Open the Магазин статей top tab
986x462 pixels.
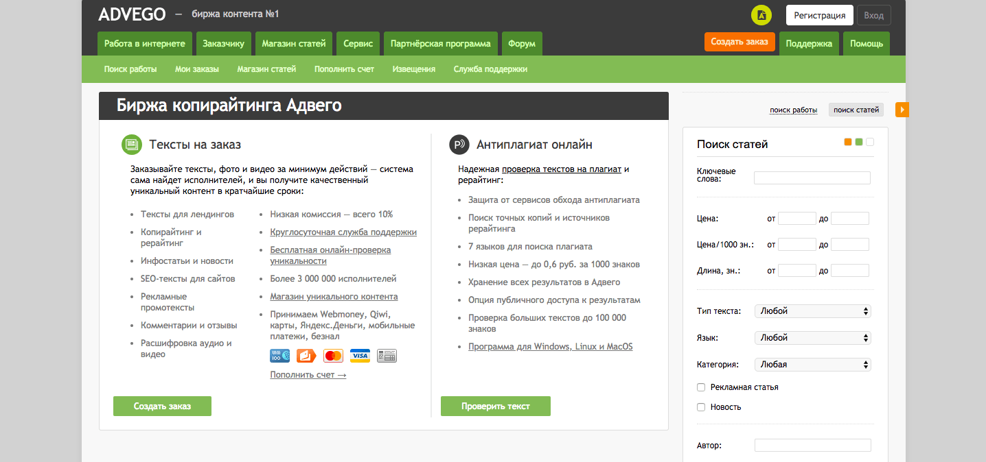[x=294, y=44]
